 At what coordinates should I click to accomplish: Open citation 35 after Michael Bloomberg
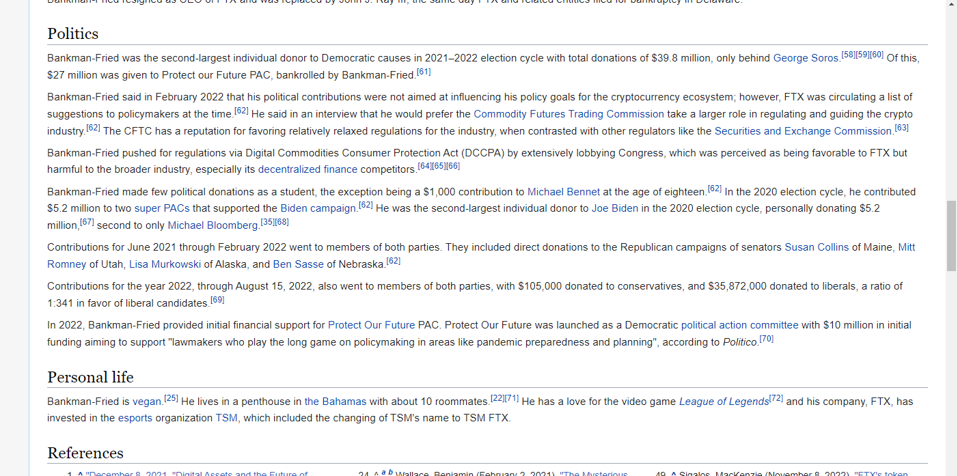point(268,222)
